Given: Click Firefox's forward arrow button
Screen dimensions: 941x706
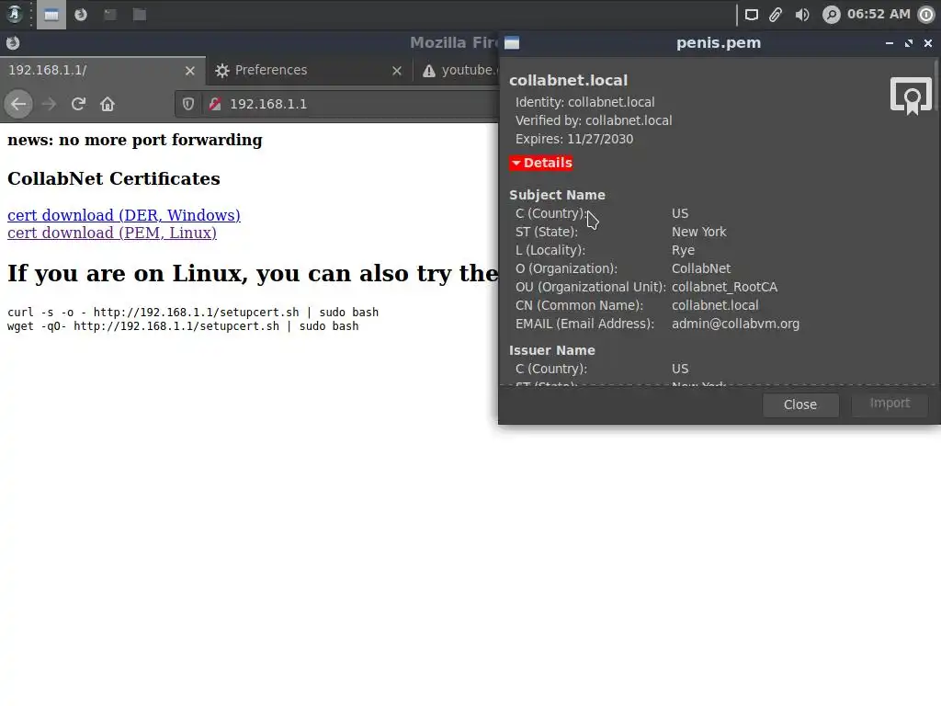Looking at the screenshot, I should coord(50,105).
